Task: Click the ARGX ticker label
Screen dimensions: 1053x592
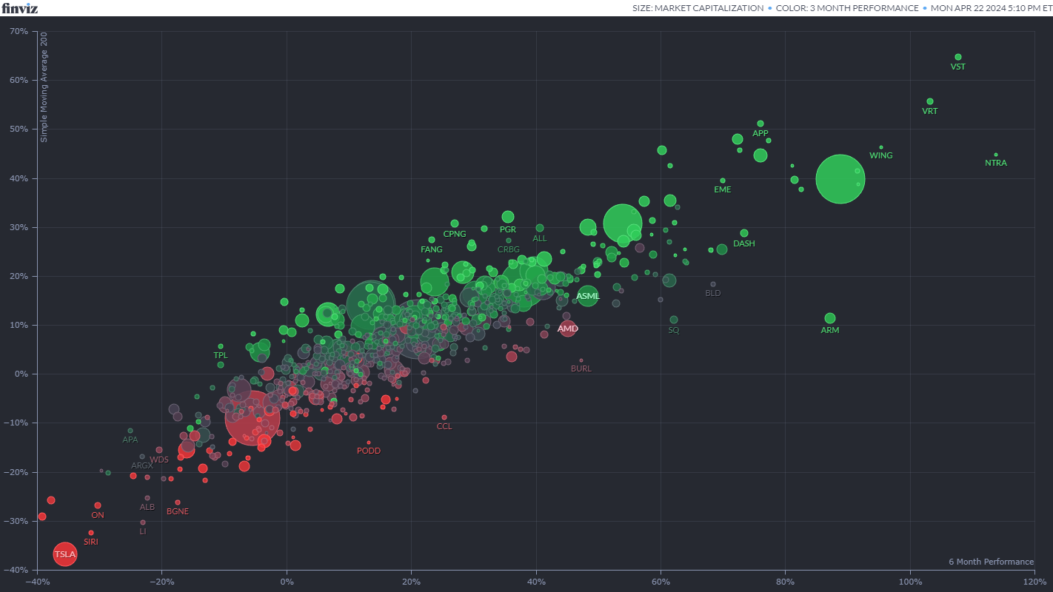Action: tap(142, 466)
